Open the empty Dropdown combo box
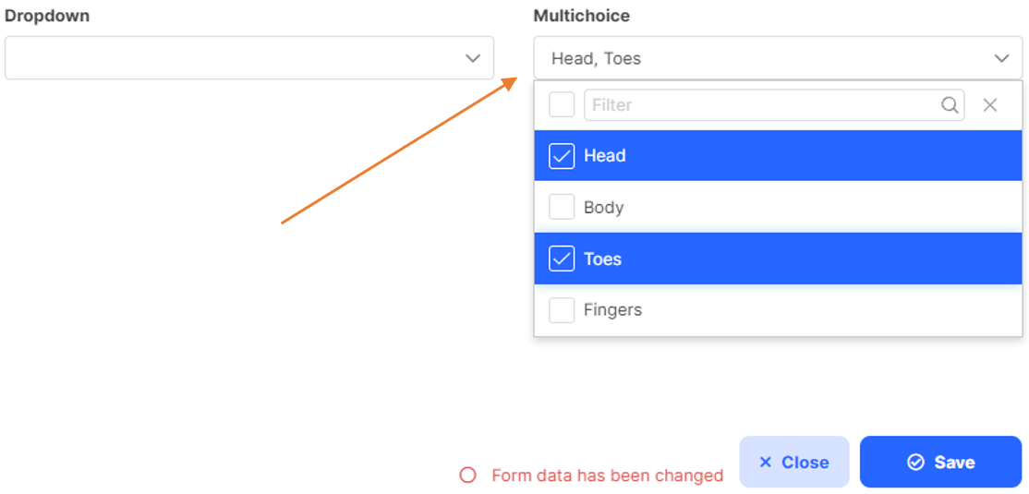The width and height of the screenshot is (1029, 494). (x=231, y=58)
